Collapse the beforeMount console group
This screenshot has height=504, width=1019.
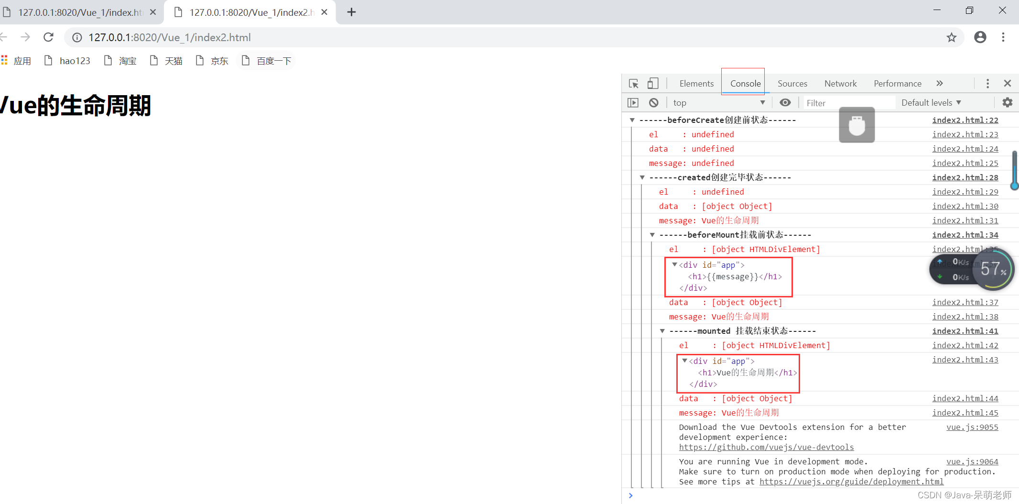click(x=652, y=235)
